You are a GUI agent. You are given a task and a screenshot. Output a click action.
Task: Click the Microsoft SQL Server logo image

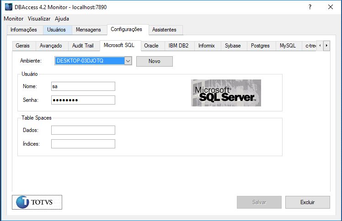pyautogui.click(x=226, y=93)
